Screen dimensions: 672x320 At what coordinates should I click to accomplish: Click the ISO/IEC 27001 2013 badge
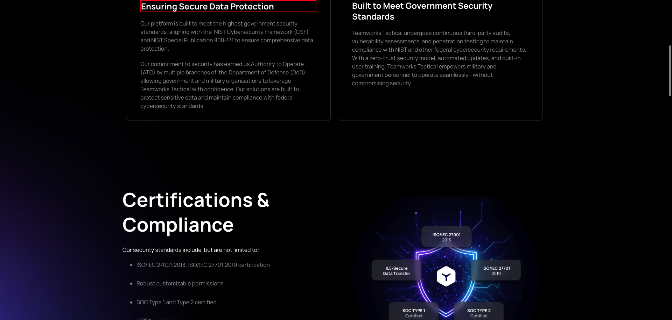[446, 237]
